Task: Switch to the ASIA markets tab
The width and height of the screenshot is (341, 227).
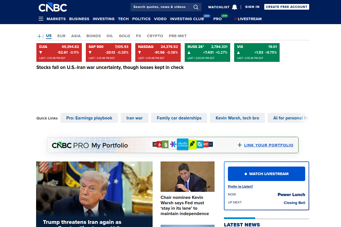Action: click(x=76, y=36)
